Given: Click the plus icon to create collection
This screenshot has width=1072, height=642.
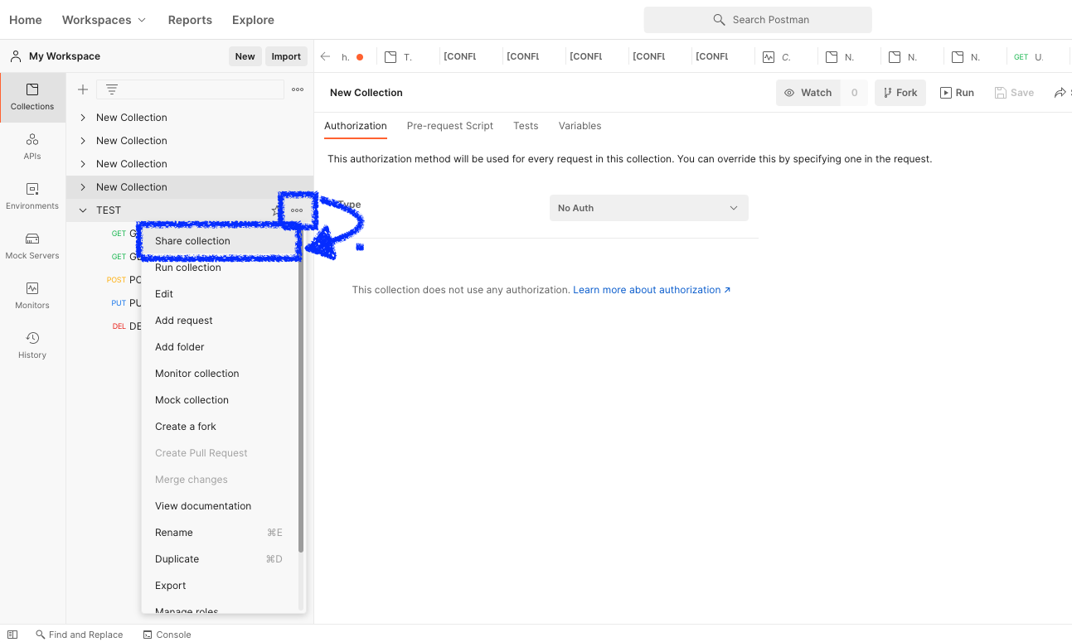Looking at the screenshot, I should point(83,89).
